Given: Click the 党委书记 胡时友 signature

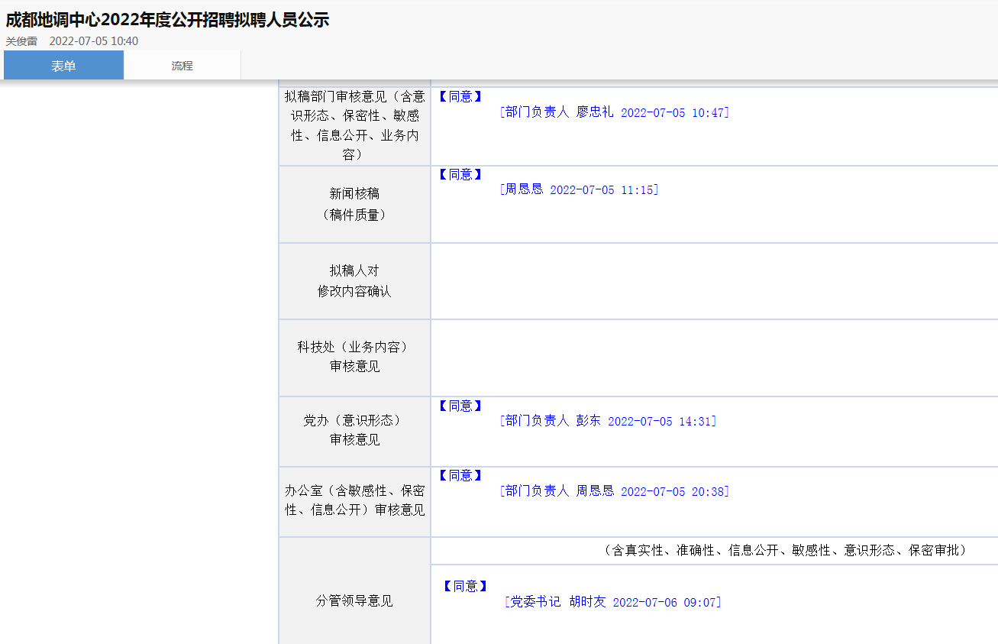Looking at the screenshot, I should click(612, 602).
